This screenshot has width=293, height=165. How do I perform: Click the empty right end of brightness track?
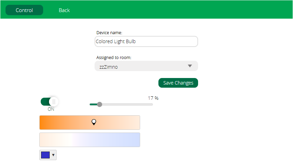click(x=145, y=104)
